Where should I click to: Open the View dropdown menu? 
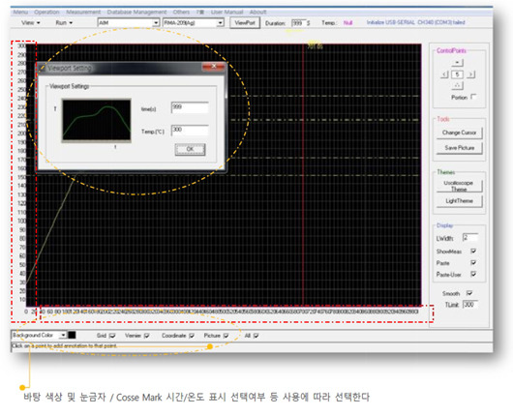coord(30,22)
